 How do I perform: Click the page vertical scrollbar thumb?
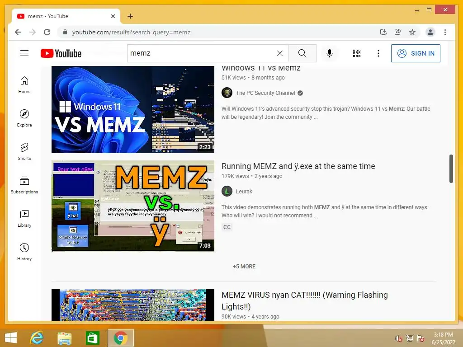click(x=451, y=169)
